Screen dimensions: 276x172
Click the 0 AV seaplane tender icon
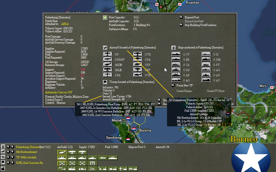point(206,80)
